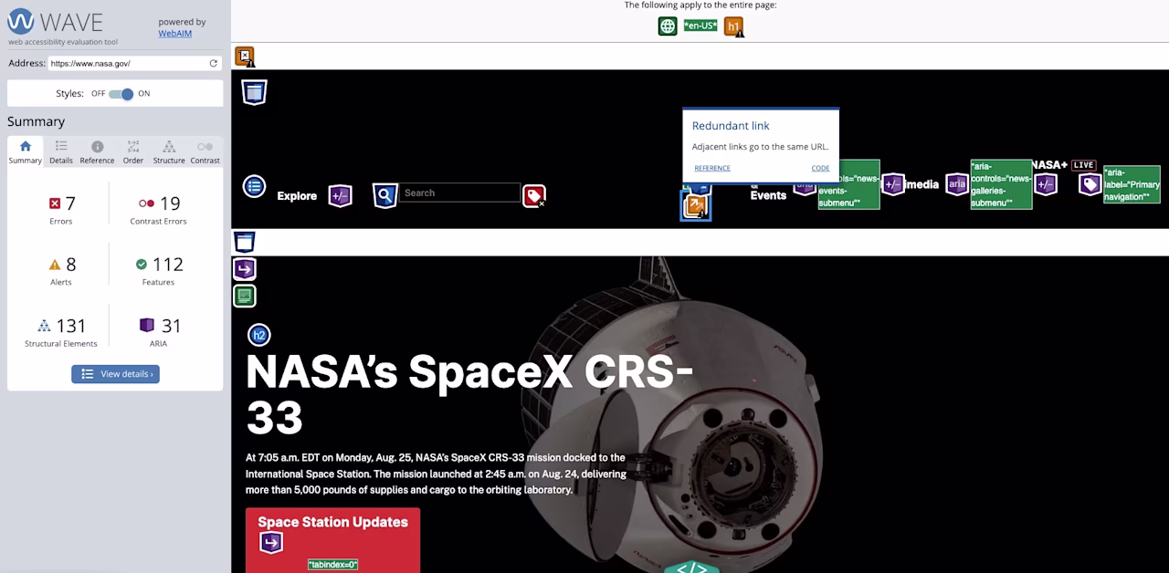Click the header landmark icon at the top of the black banner

point(255,92)
